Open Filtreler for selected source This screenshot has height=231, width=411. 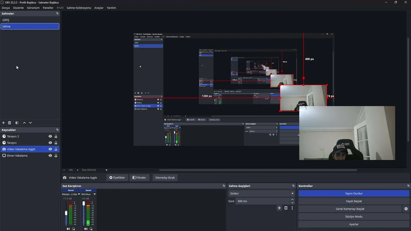[139, 177]
